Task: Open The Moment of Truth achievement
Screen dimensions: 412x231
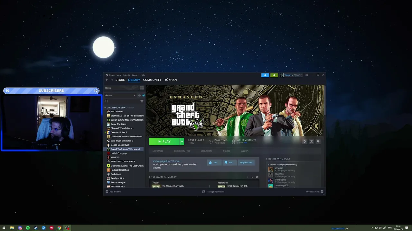Action: click(x=173, y=186)
